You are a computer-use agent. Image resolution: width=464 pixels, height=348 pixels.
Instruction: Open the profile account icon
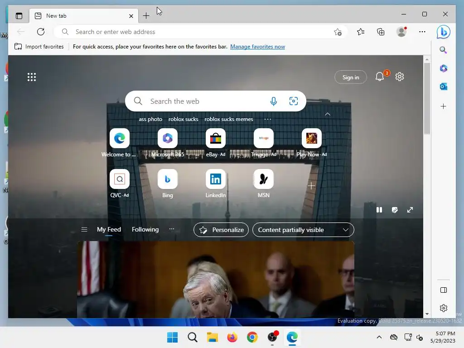pos(401,32)
